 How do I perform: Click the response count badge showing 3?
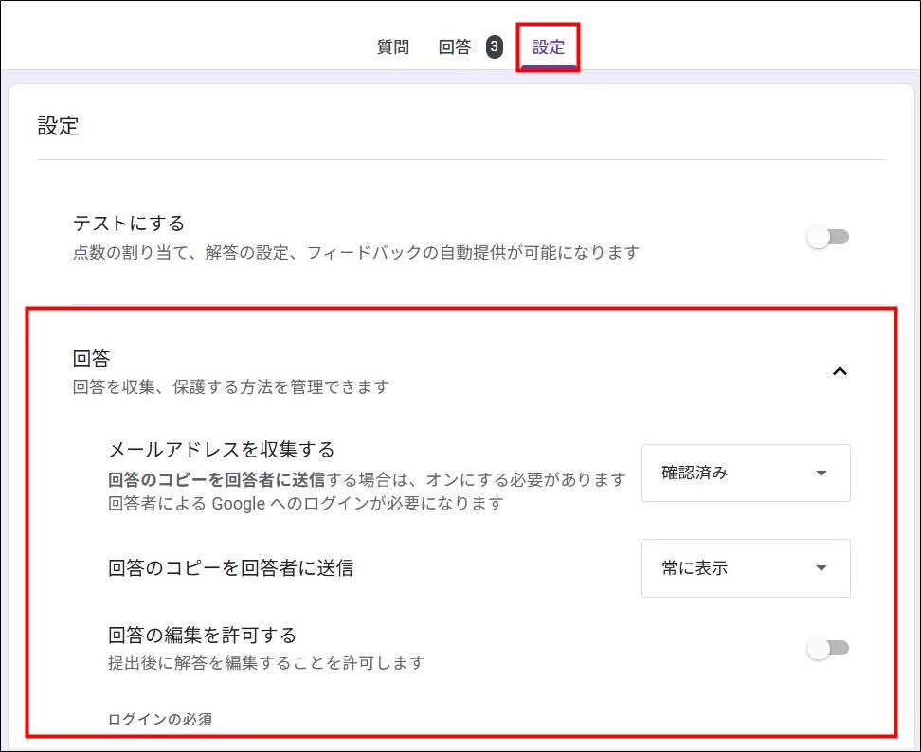pyautogui.click(x=494, y=47)
